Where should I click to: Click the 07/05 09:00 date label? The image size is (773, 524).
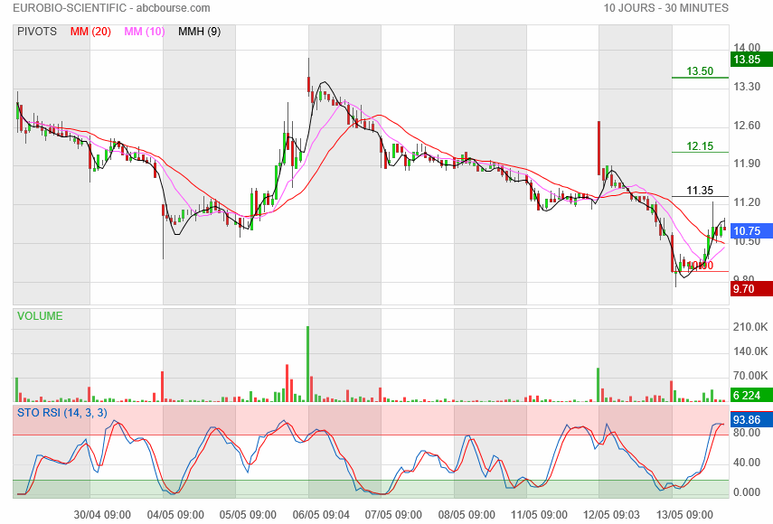click(x=393, y=515)
